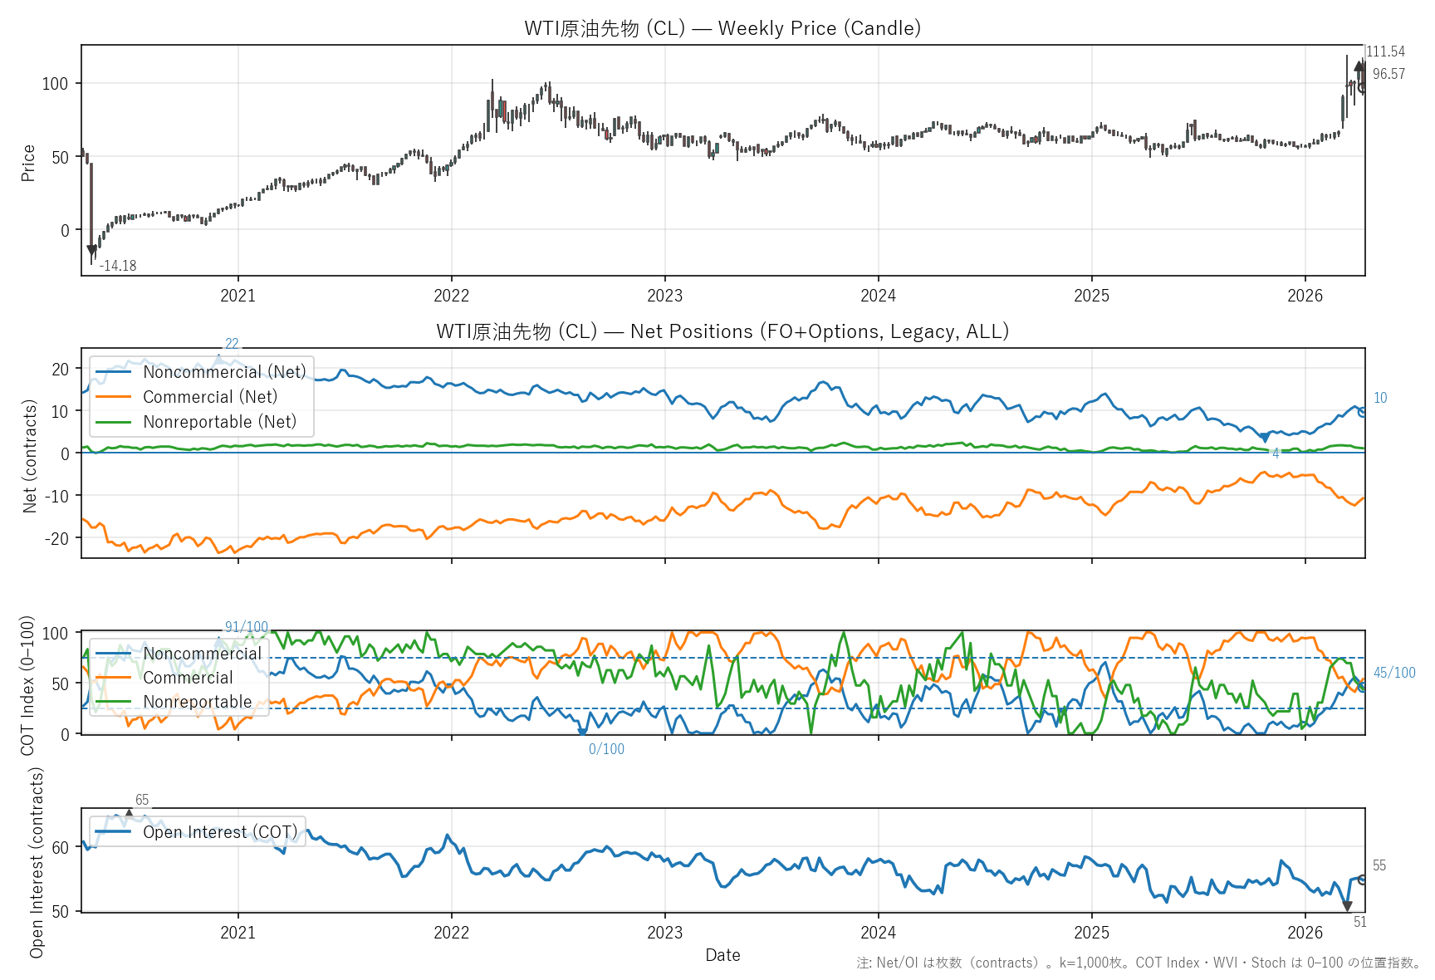
Task: Toggle the Nonreportable (Net) legend entry
Action: click(219, 422)
